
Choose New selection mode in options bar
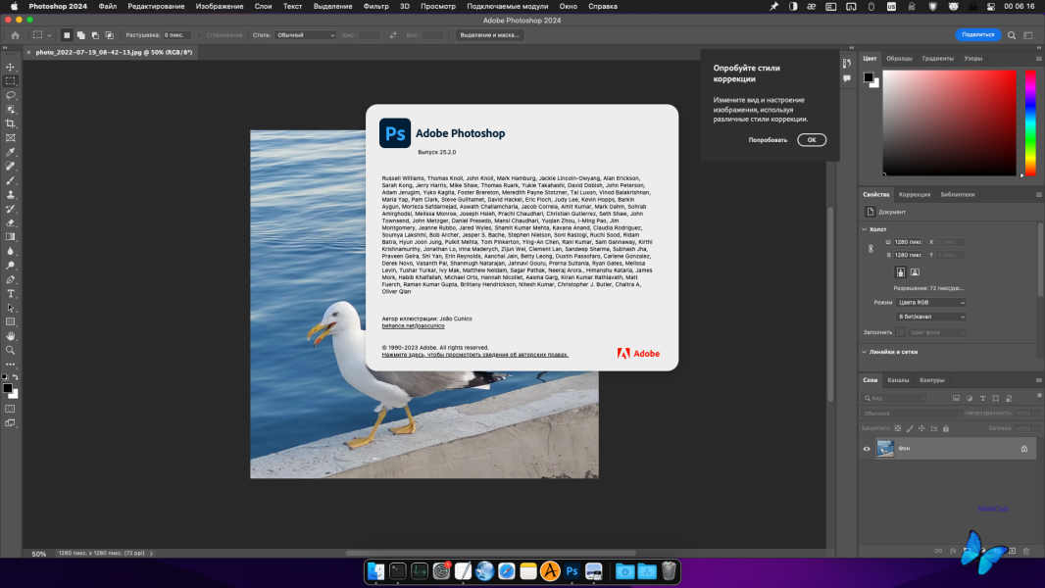tap(67, 35)
